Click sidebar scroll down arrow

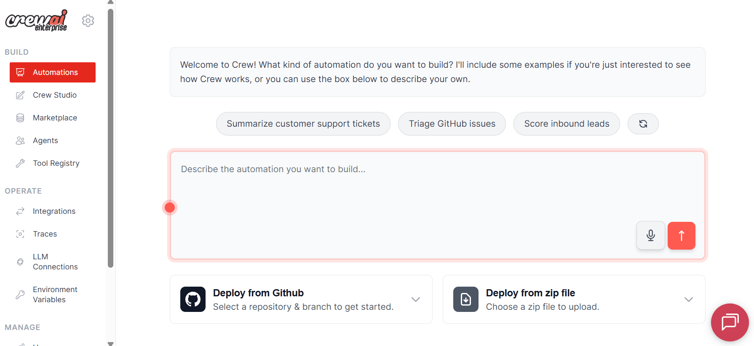click(111, 343)
